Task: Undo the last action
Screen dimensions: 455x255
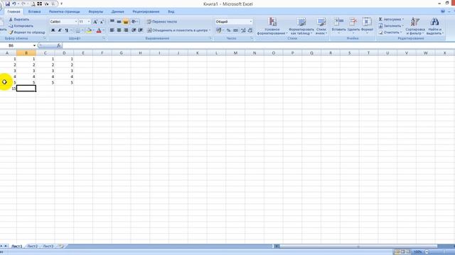Action: tap(14, 4)
